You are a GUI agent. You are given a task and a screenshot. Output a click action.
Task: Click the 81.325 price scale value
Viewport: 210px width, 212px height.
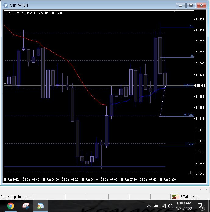point(200,19)
